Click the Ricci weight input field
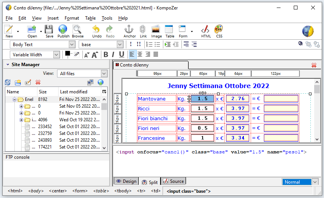This screenshot has width=324, height=198. click(202, 108)
